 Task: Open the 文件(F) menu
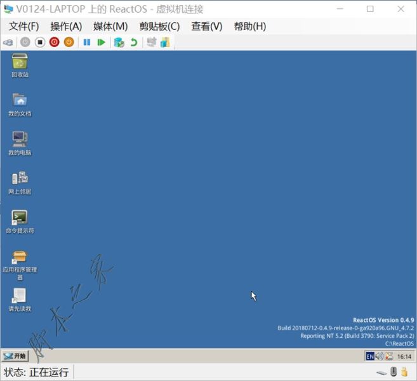coord(24,26)
